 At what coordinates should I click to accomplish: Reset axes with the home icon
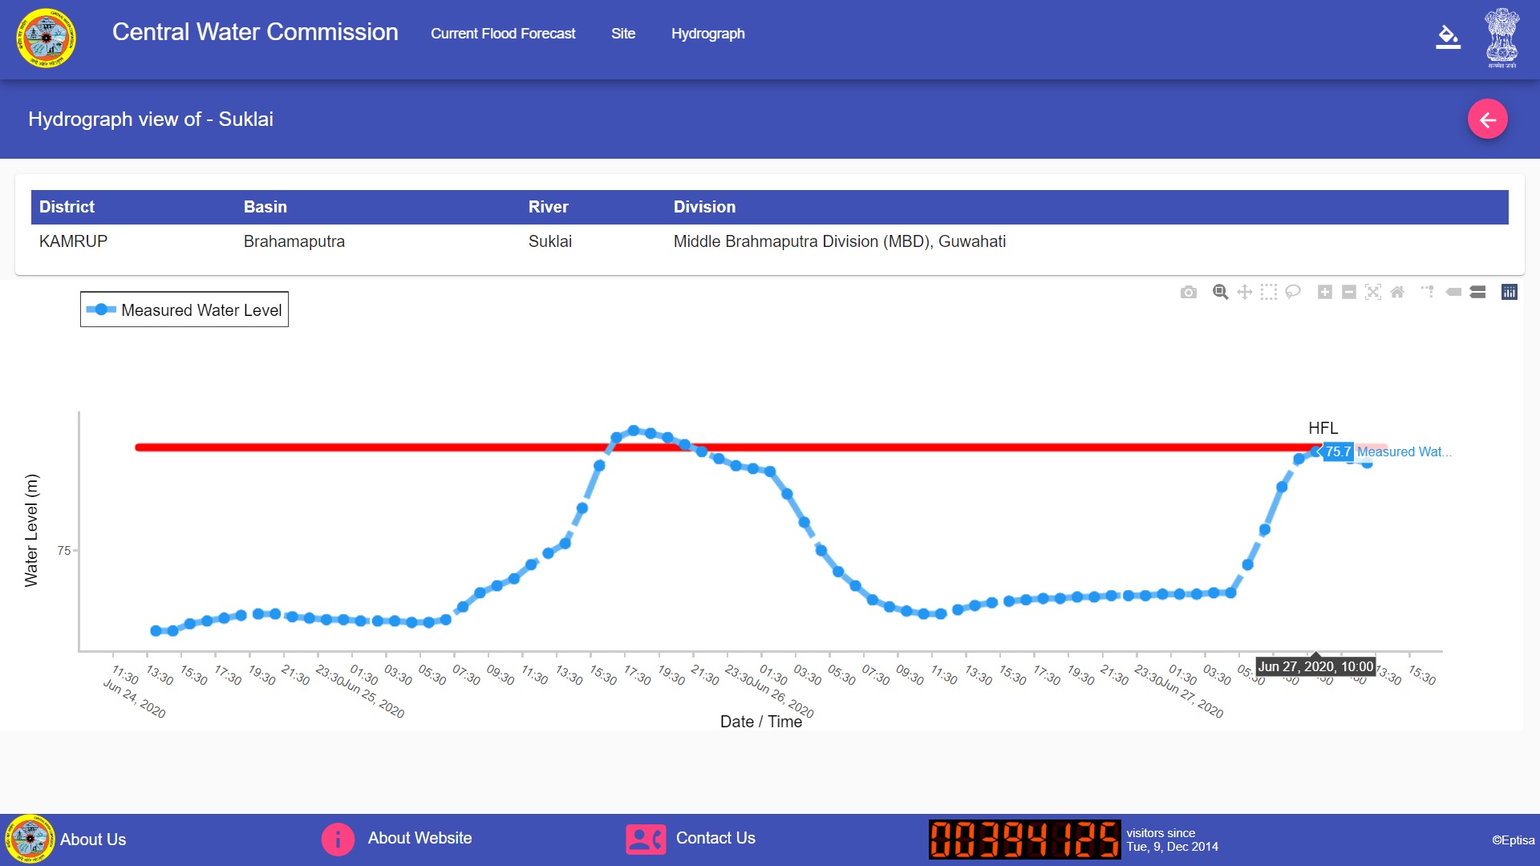click(x=1397, y=292)
